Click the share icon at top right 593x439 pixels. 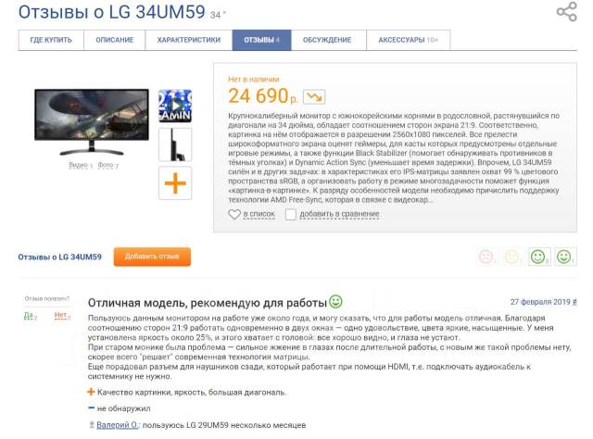point(566,11)
